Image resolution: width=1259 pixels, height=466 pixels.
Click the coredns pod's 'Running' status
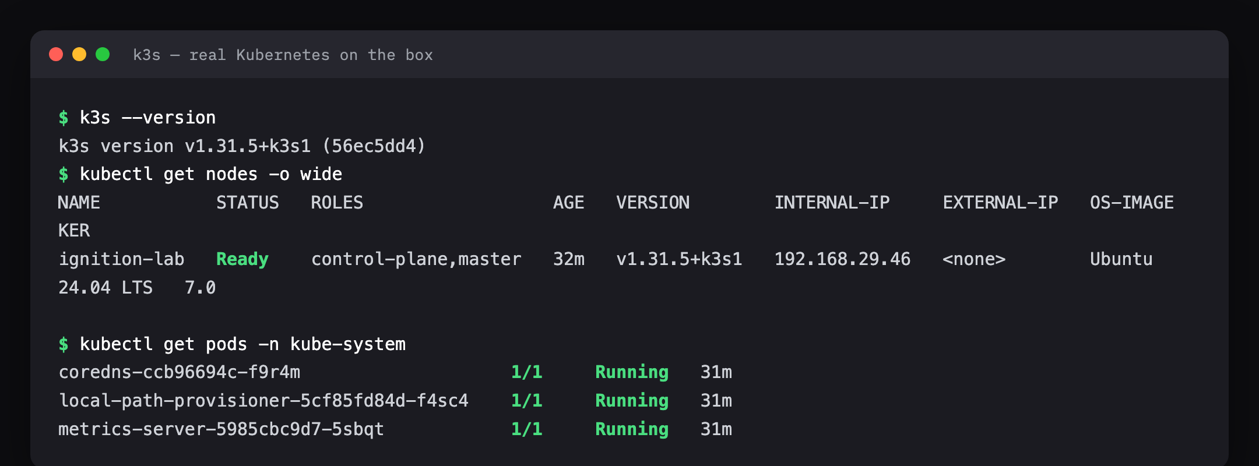click(x=632, y=372)
